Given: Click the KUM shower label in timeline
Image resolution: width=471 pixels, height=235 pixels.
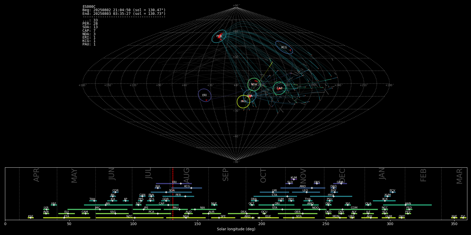Looking at the screenshot, I should [x=294, y=178].
